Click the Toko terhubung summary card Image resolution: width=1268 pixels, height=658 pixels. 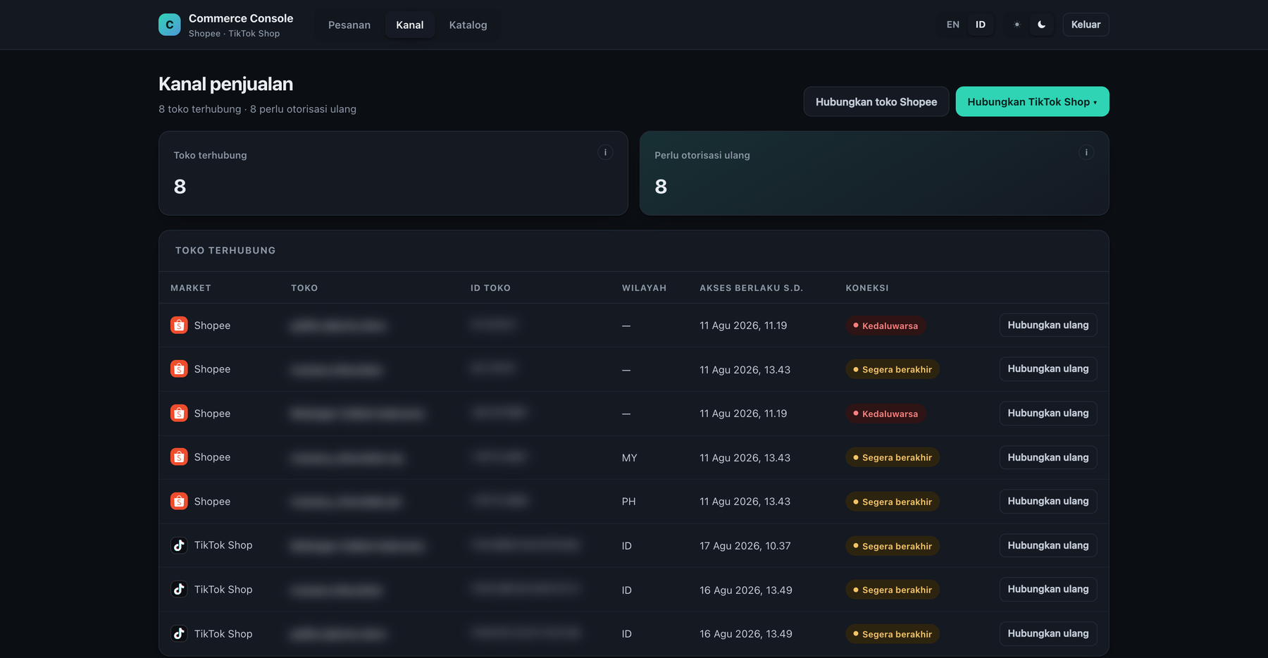pyautogui.click(x=393, y=173)
